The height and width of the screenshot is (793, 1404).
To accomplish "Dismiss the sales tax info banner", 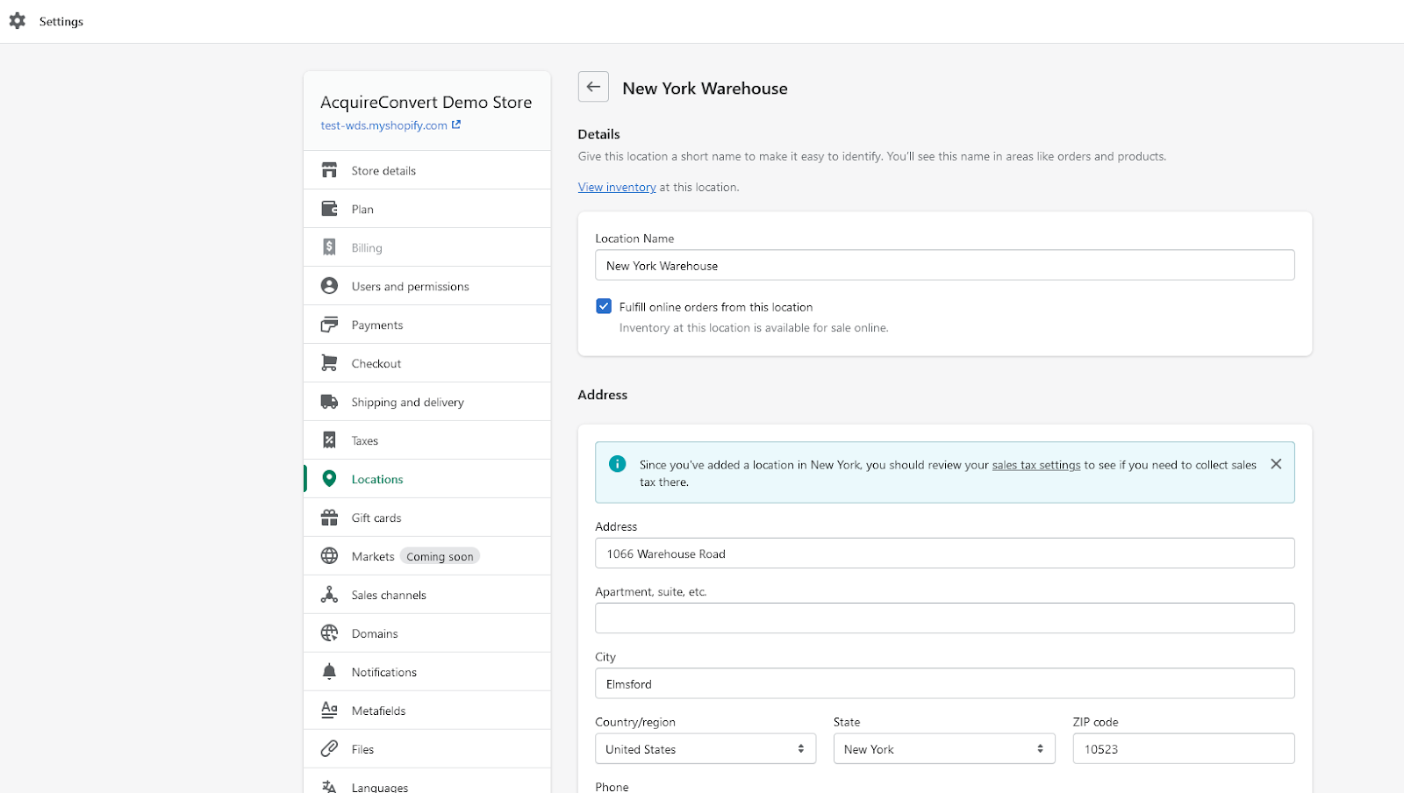I will (1276, 464).
